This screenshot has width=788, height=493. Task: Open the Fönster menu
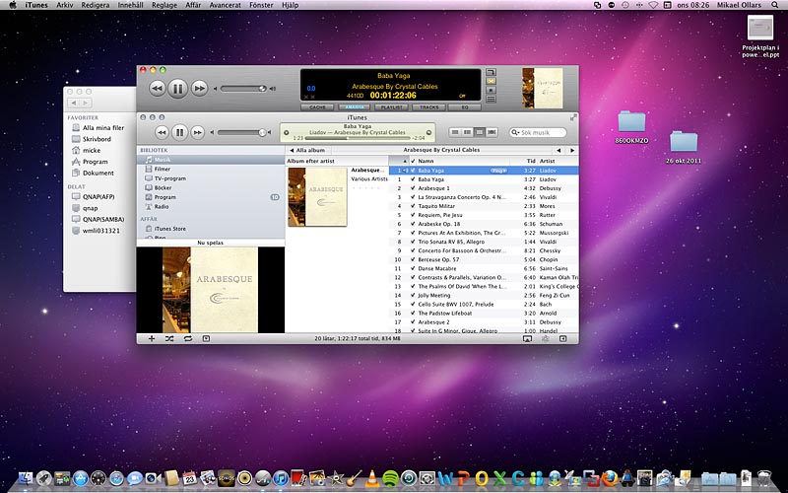(261, 5)
